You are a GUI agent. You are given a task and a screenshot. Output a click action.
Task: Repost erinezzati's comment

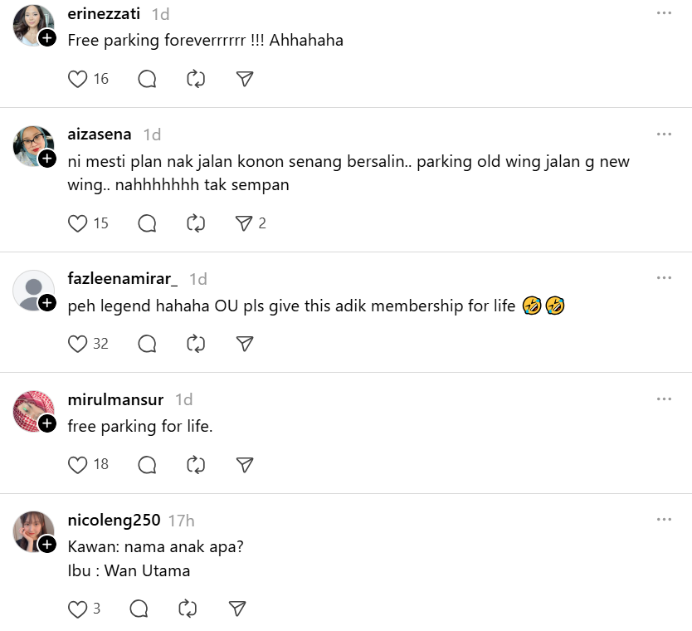(x=196, y=79)
